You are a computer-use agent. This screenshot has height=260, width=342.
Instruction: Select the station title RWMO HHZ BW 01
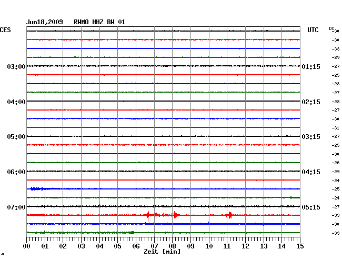pyautogui.click(x=99, y=22)
